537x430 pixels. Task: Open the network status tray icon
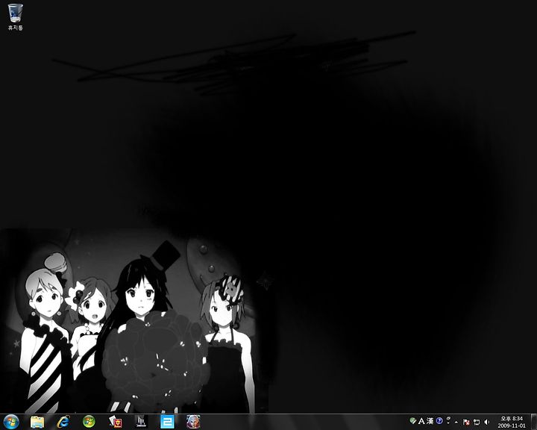477,422
